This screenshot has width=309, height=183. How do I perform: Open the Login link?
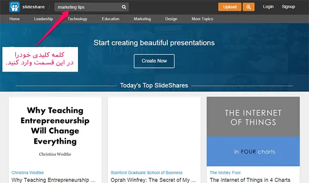click(x=268, y=7)
